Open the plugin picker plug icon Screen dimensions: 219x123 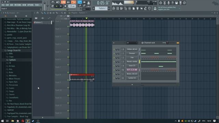138,9
